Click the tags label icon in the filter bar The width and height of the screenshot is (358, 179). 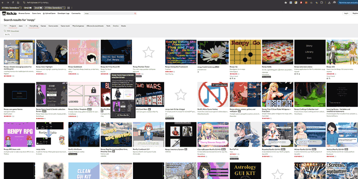tap(5, 30)
